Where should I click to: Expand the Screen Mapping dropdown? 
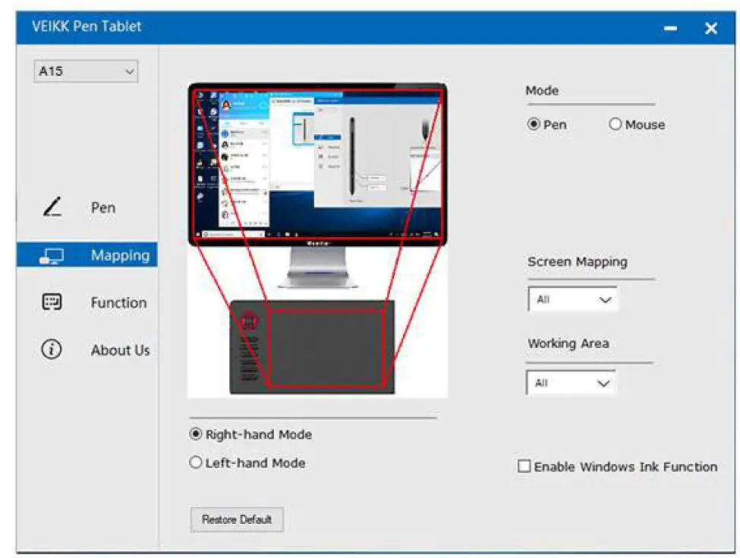572,299
